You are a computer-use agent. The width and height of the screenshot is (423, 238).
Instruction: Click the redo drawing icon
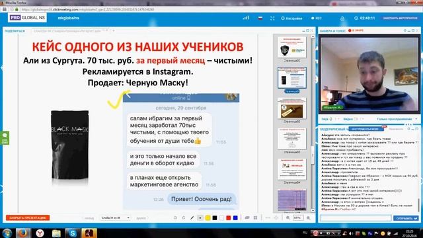point(184,218)
